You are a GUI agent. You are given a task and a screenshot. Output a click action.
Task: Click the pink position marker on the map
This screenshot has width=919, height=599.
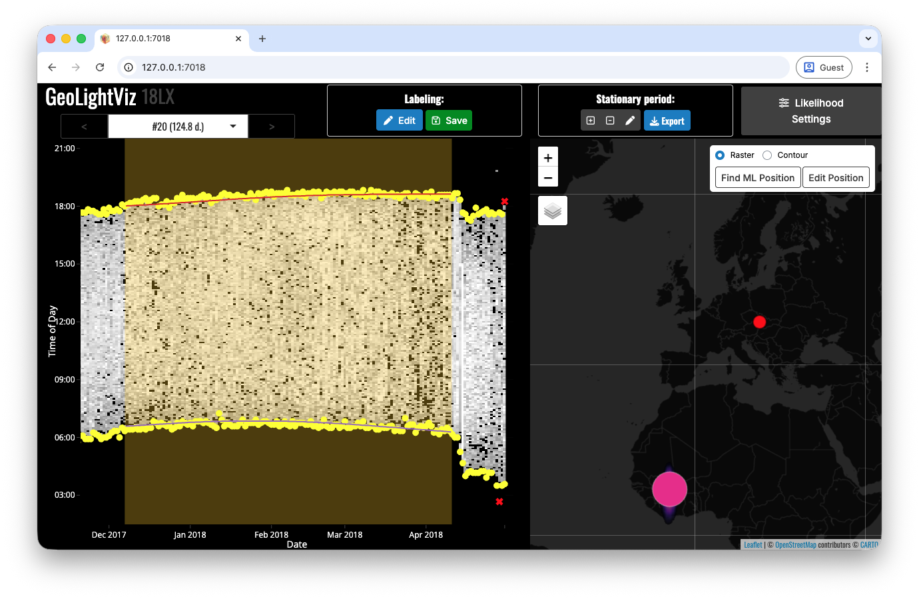[669, 489]
